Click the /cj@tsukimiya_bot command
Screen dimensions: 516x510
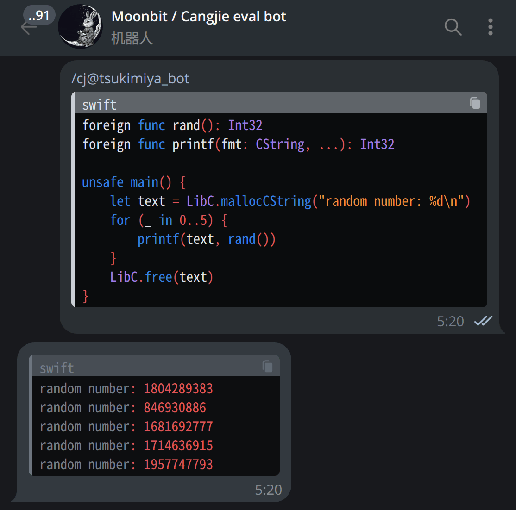pyautogui.click(x=130, y=79)
